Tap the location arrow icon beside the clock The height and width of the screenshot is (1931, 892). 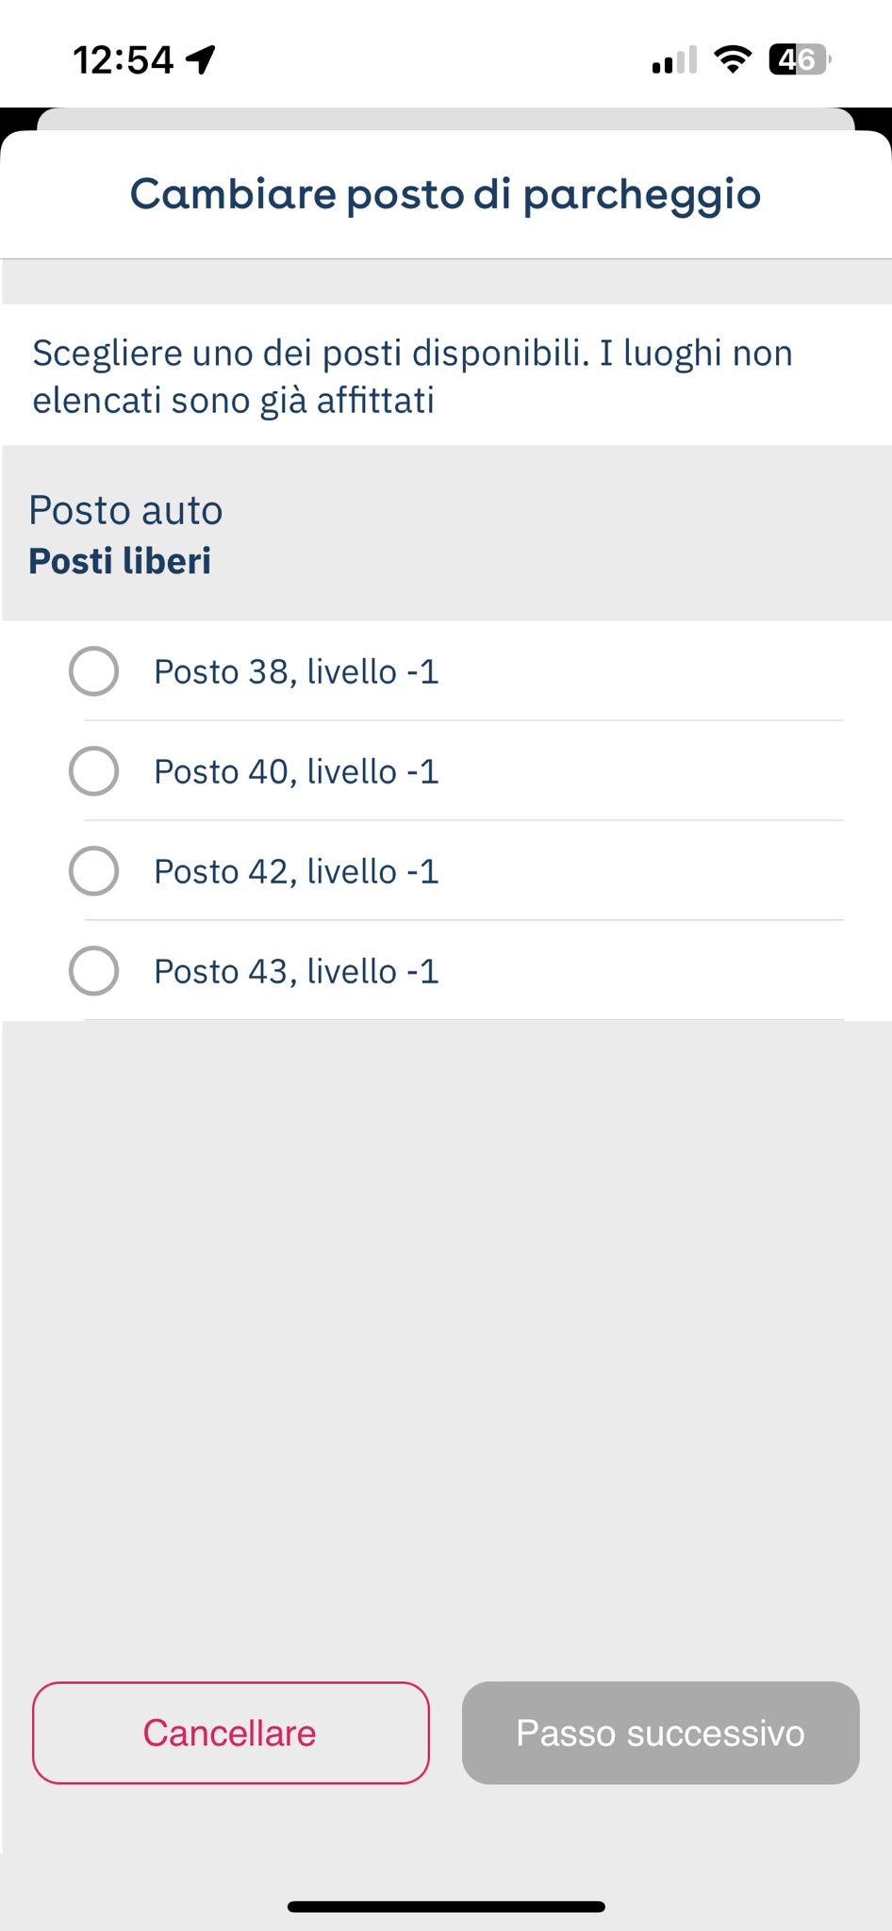tap(201, 59)
